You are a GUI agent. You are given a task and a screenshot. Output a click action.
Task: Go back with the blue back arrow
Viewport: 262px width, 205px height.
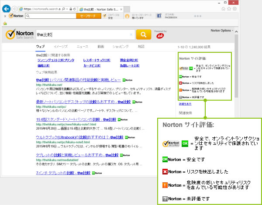click(x=7, y=9)
